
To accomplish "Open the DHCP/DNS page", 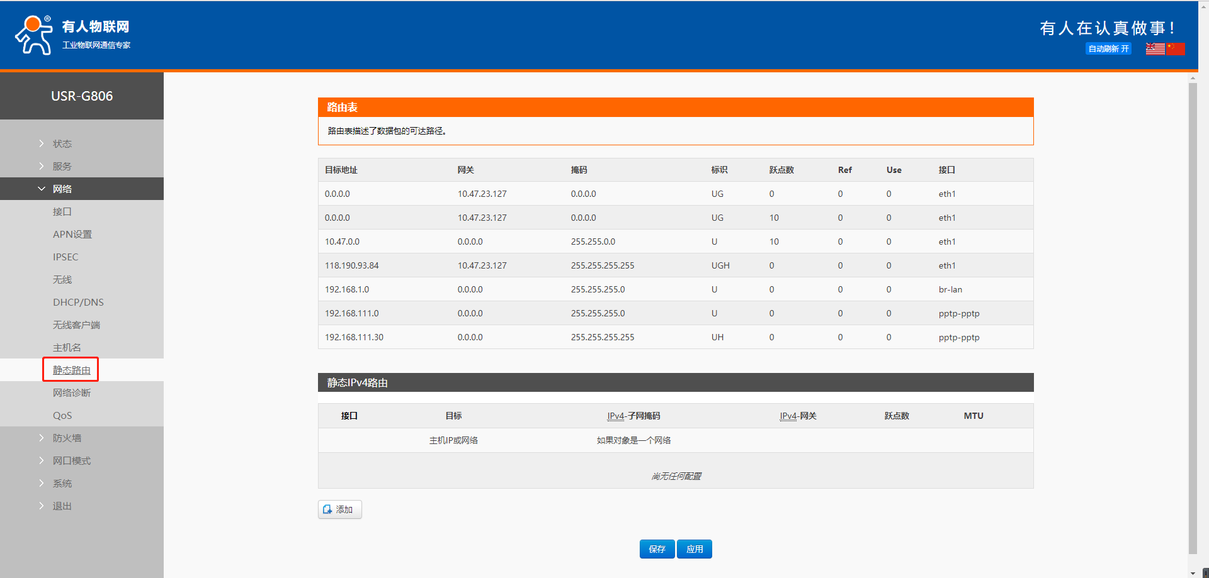I will click(78, 303).
